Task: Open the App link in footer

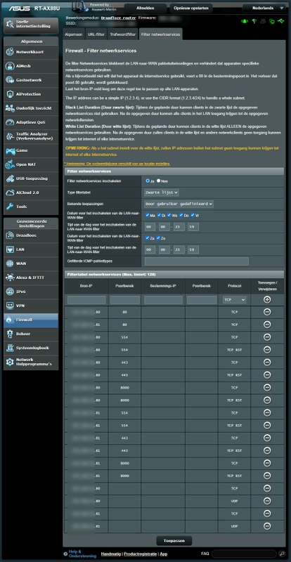Action: (x=164, y=554)
